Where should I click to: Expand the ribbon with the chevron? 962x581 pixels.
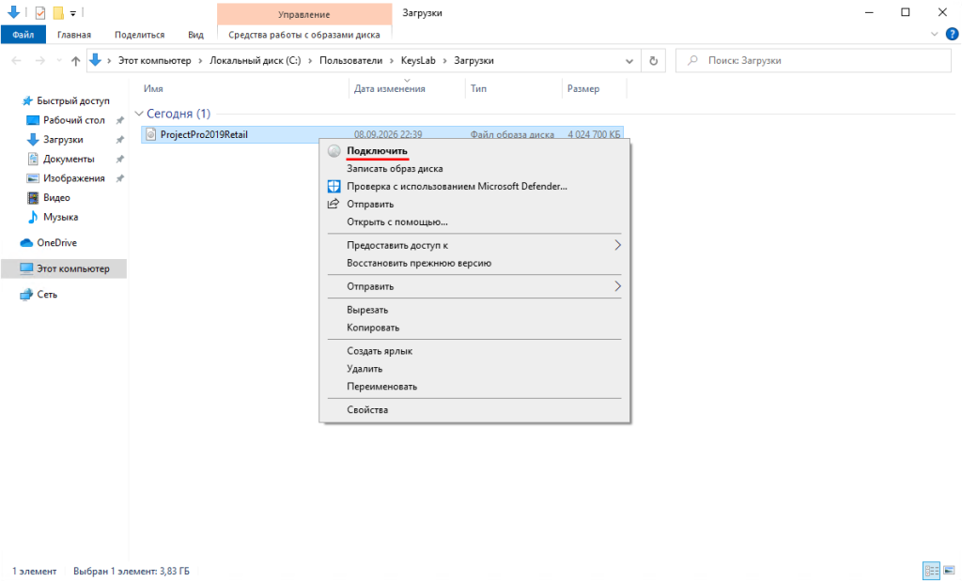(x=934, y=35)
